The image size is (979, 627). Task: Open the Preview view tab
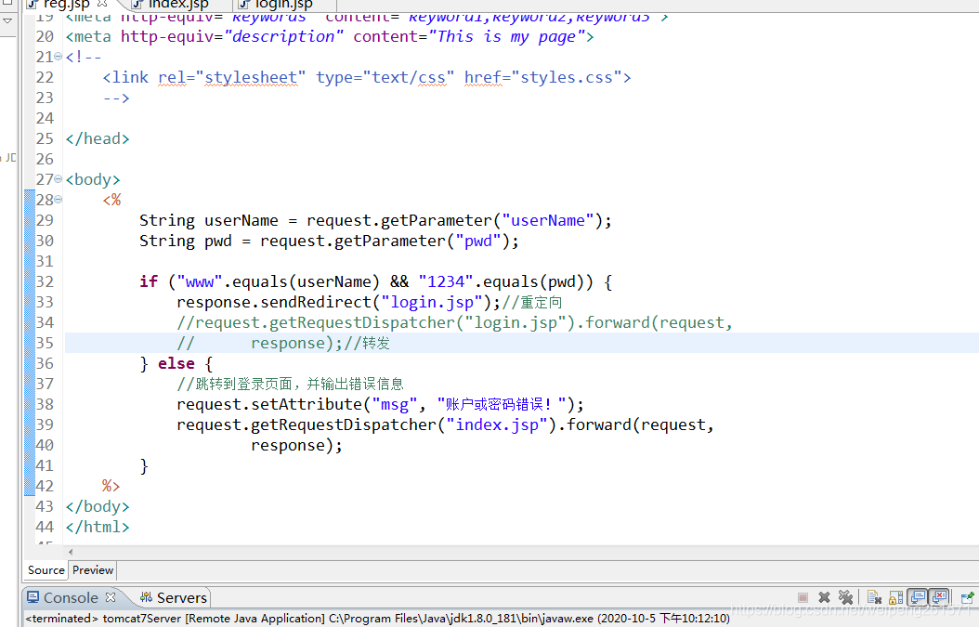point(92,570)
